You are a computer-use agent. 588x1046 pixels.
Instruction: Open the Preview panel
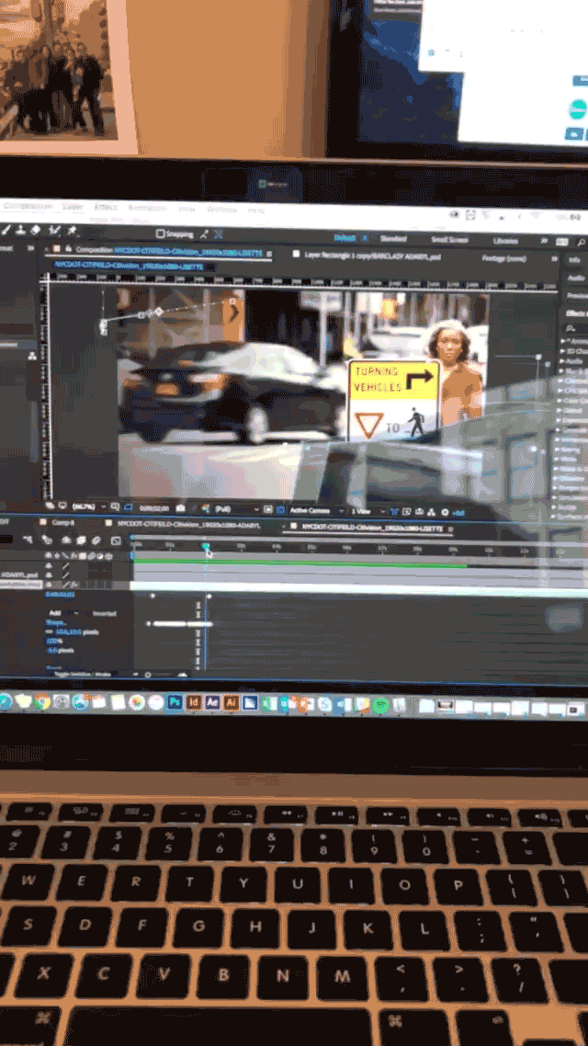coord(577,295)
